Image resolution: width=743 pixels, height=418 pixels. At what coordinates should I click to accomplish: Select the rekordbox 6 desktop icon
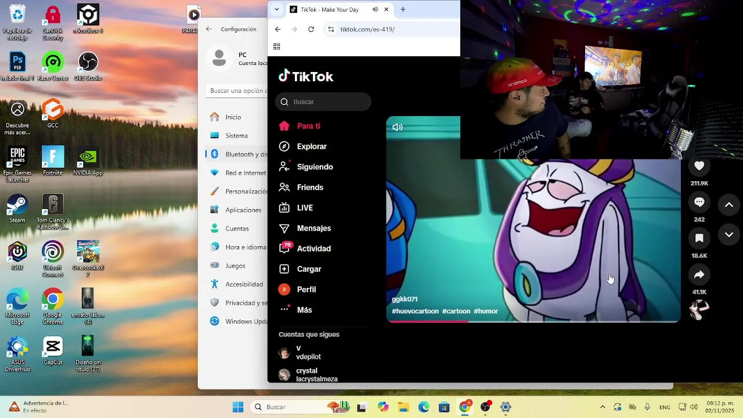pyautogui.click(x=88, y=19)
